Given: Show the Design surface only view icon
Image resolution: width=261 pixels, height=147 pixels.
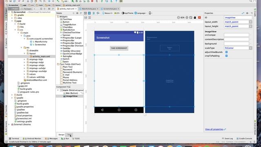Looking at the screenshot, I should click(85, 13).
